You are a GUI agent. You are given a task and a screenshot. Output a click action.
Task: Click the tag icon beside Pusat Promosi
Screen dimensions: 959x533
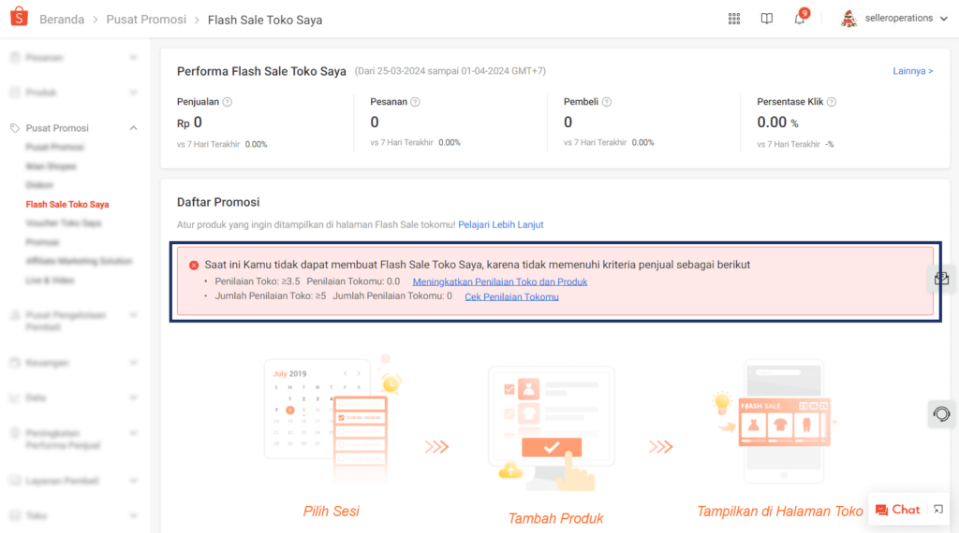point(15,128)
